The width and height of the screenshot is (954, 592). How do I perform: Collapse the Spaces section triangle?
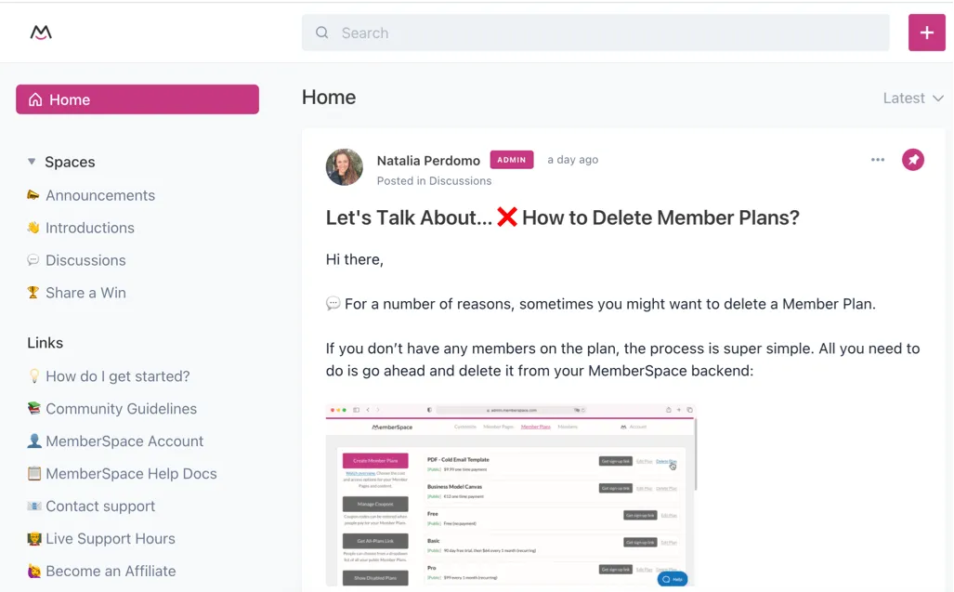pyautogui.click(x=32, y=162)
